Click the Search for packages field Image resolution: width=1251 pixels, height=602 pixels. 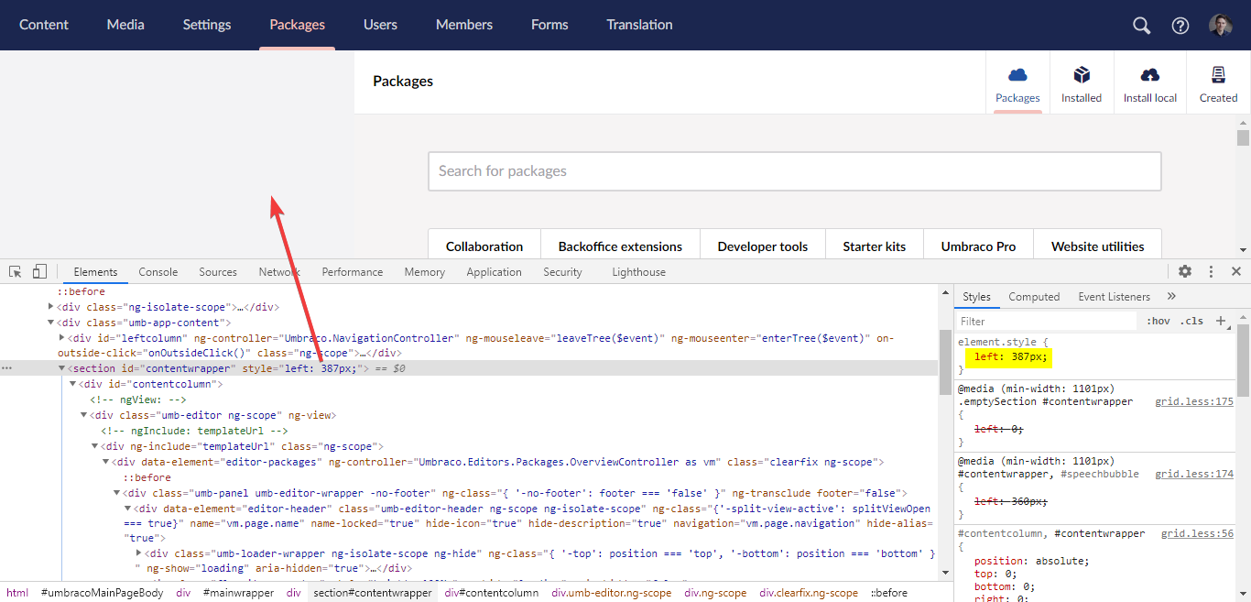tap(794, 171)
